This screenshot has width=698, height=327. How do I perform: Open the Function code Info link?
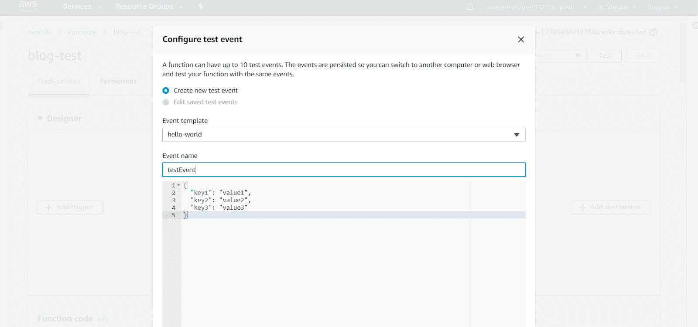click(x=103, y=320)
